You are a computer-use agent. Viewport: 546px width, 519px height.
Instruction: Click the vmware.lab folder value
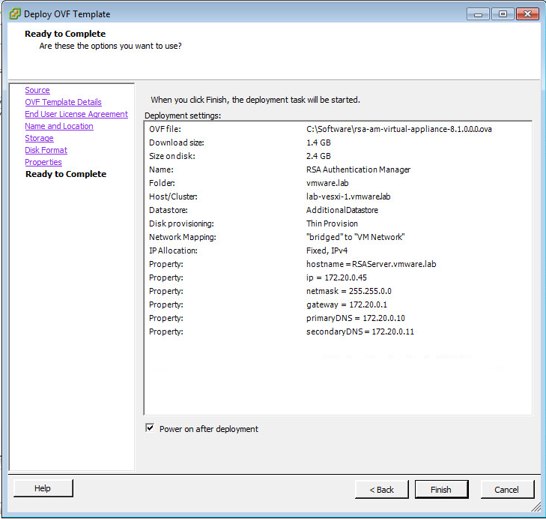[x=327, y=183]
